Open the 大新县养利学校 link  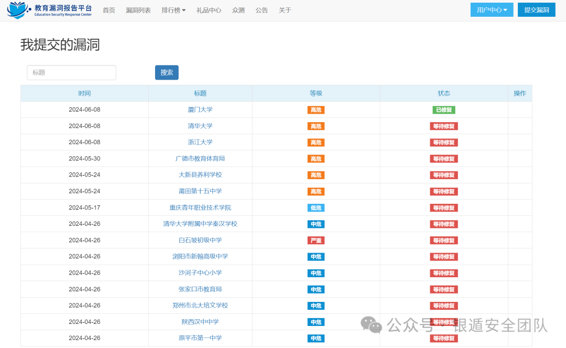click(x=200, y=175)
